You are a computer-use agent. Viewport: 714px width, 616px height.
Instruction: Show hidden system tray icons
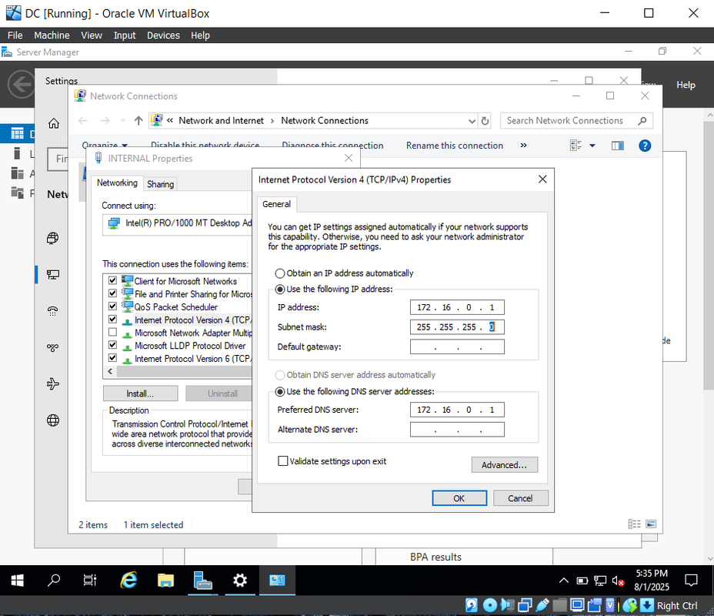point(564,581)
